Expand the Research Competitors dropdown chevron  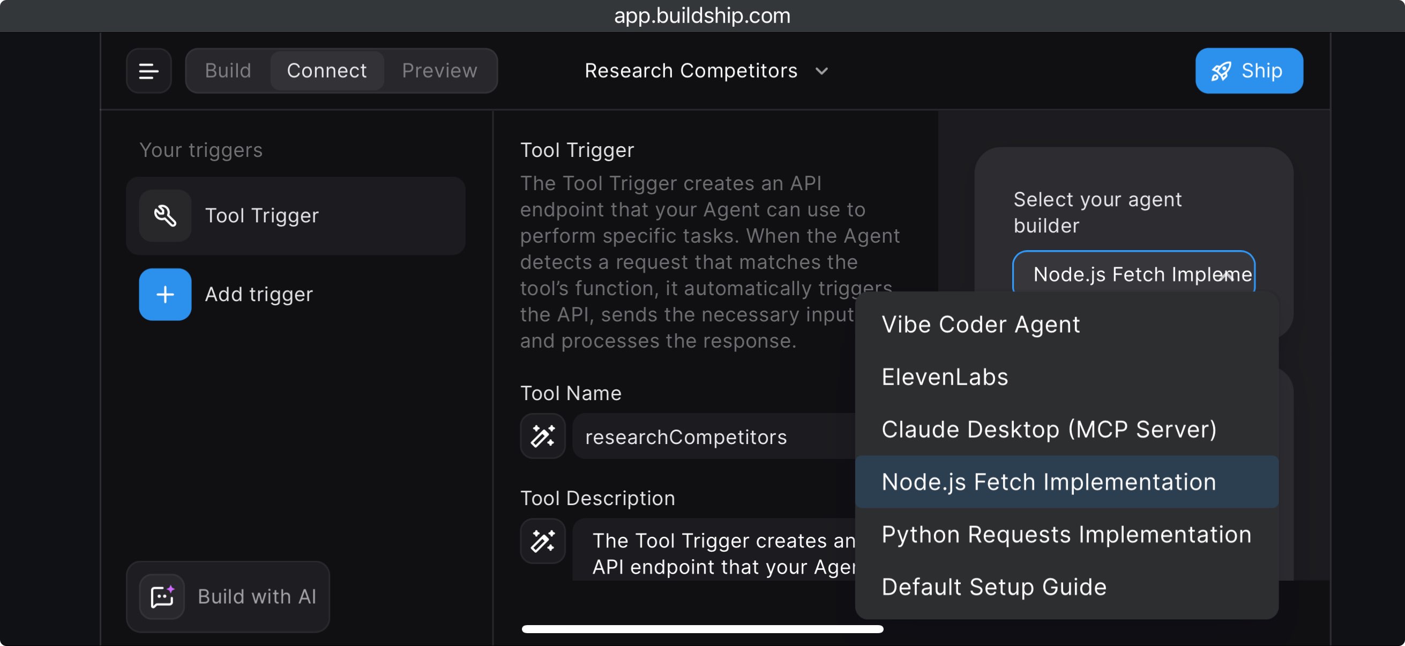(821, 71)
